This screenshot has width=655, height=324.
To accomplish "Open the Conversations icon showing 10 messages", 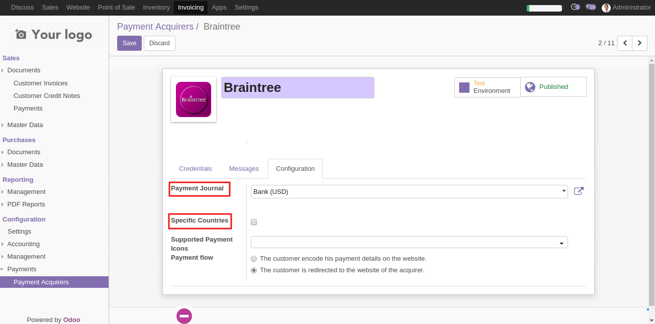I will pyautogui.click(x=591, y=7).
